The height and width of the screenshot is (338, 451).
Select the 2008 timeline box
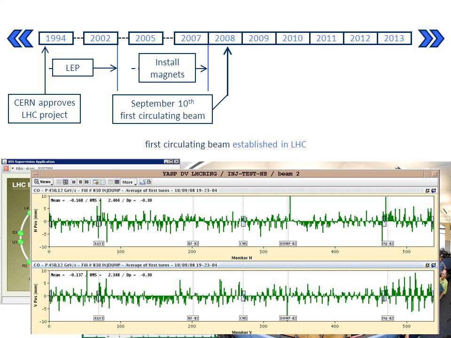click(x=225, y=38)
